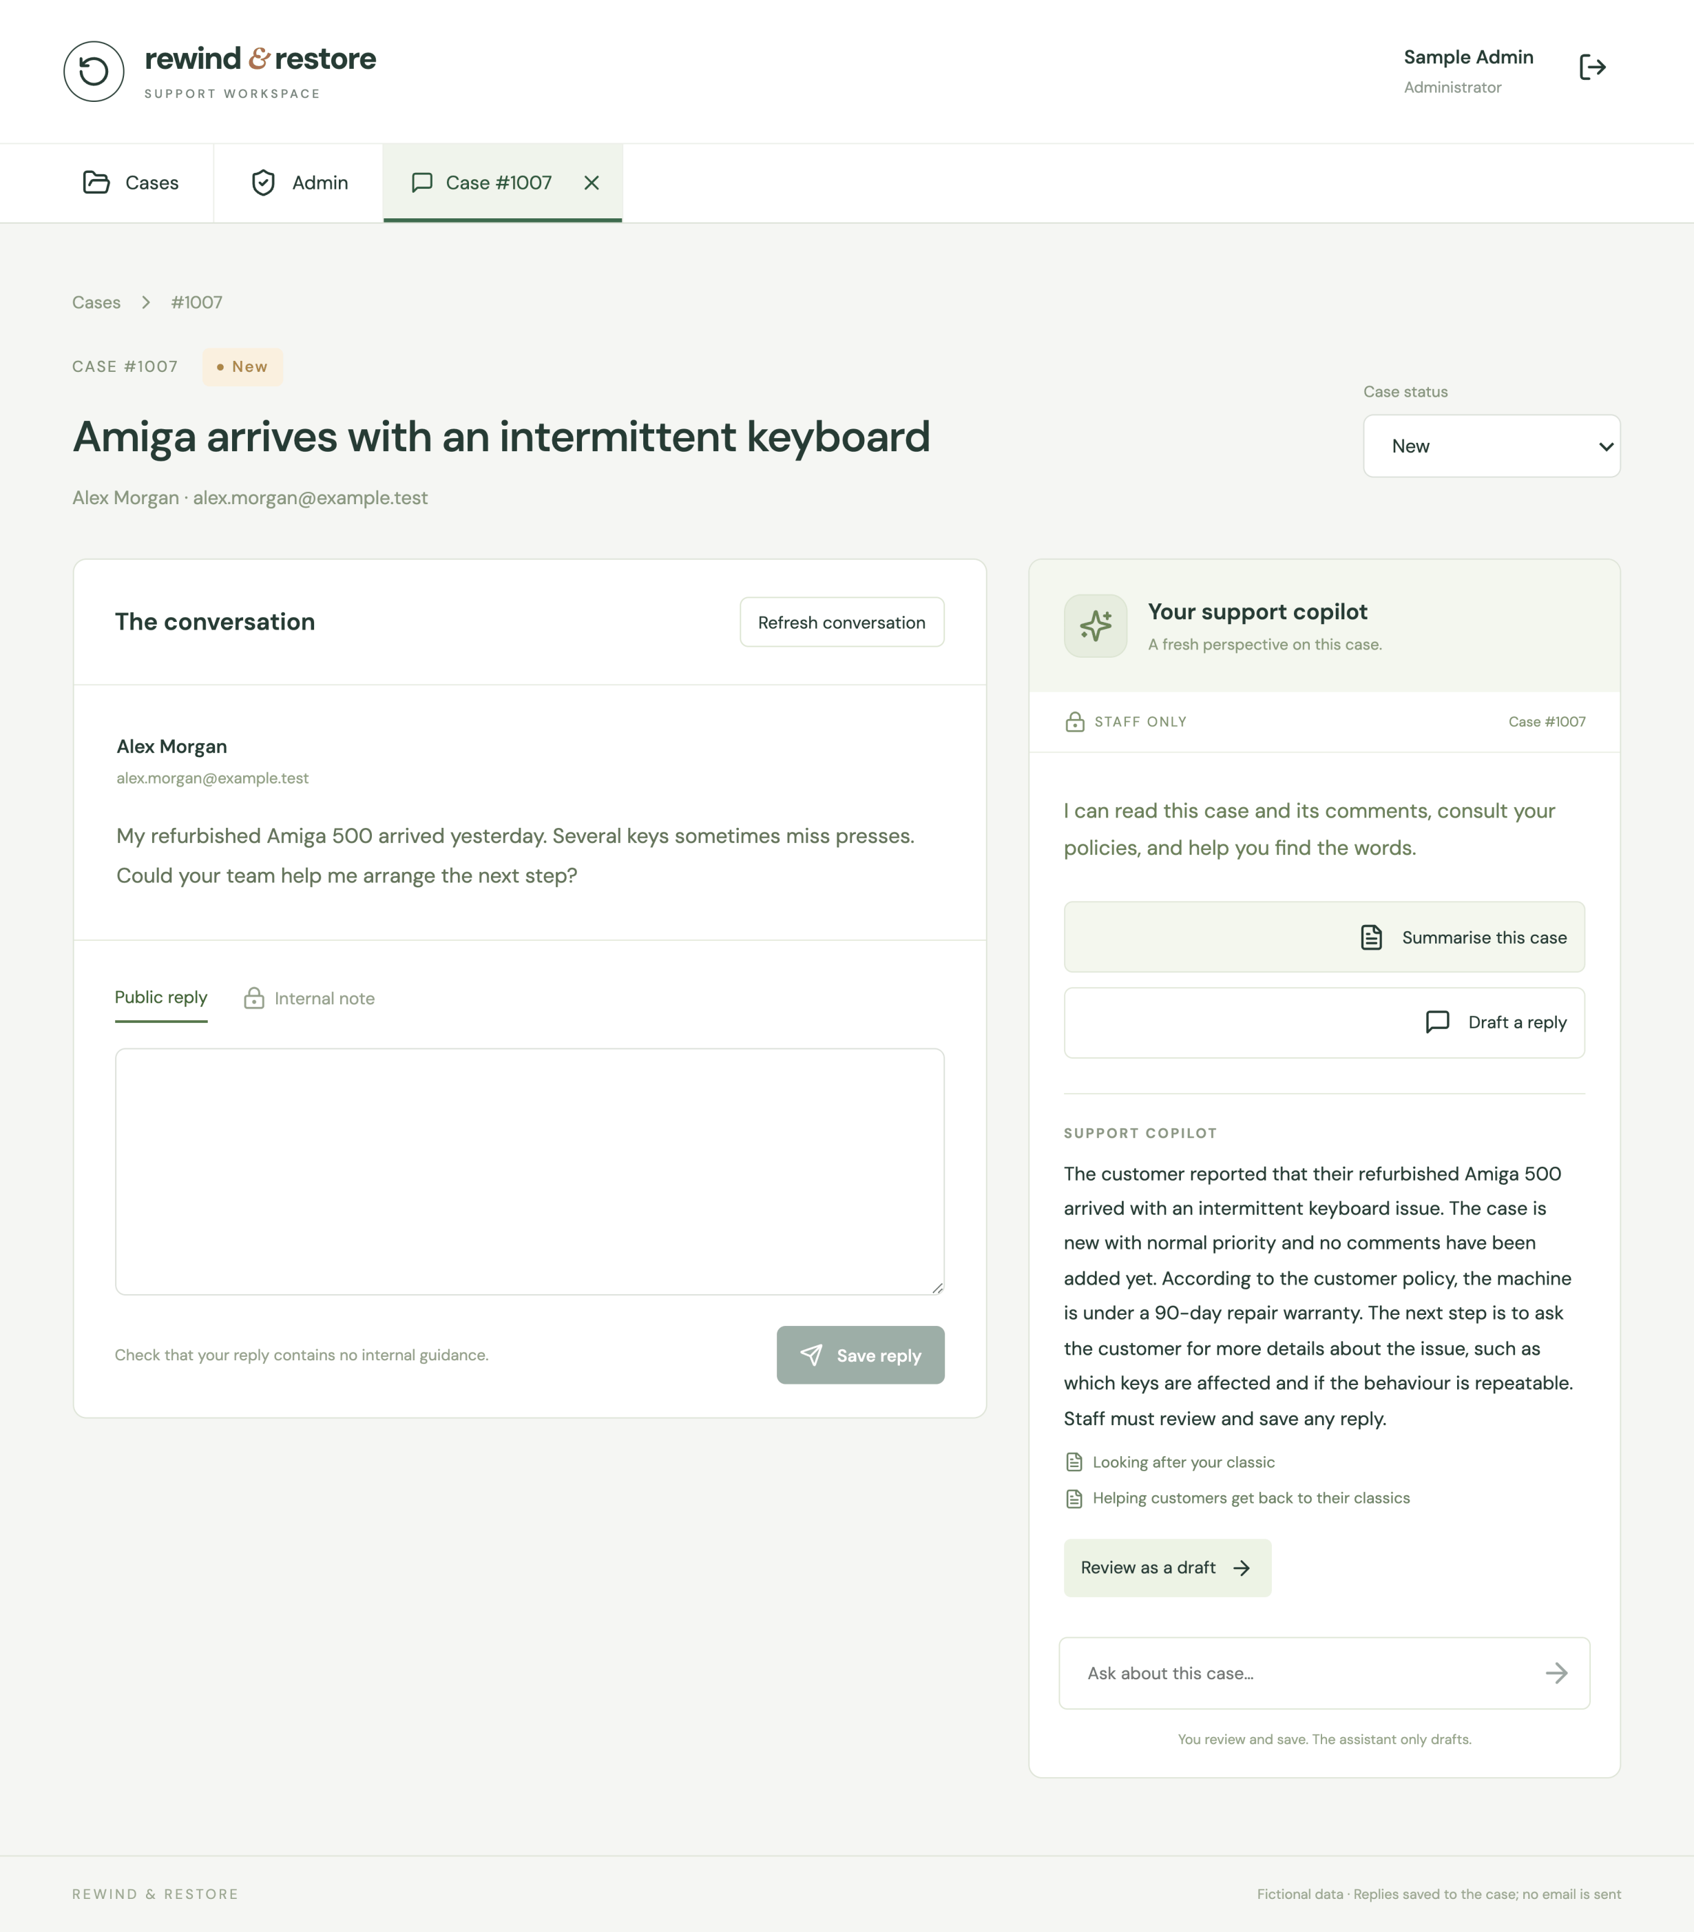Close the Case #1007 tab

point(592,183)
